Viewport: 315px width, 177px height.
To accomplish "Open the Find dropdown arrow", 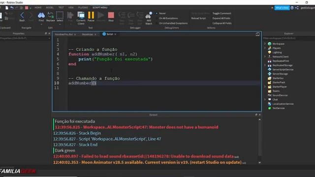I will tap(41, 24).
